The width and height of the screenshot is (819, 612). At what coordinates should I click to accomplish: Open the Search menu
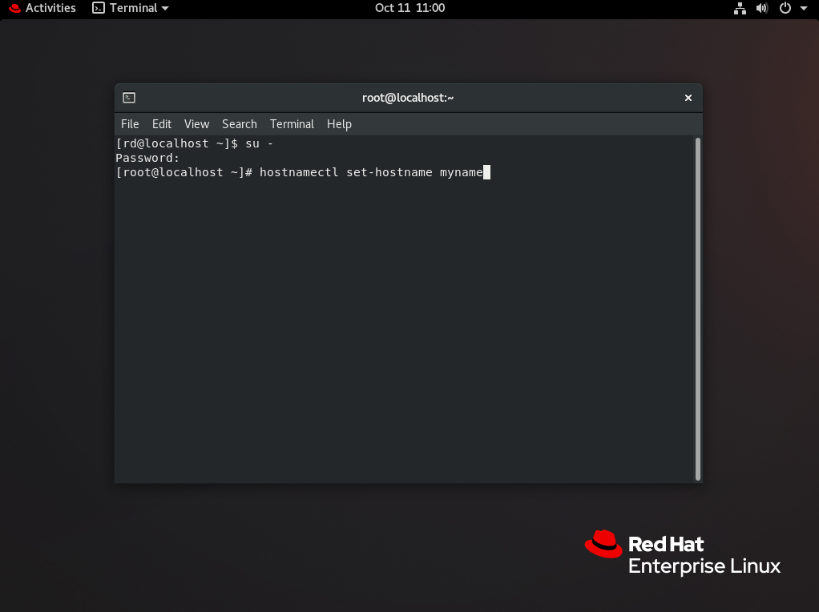tap(240, 124)
